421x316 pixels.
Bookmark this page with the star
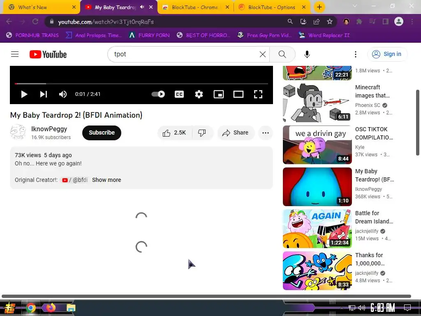click(330, 22)
